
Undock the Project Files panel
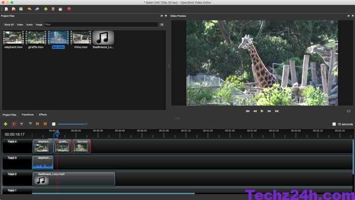pyautogui.click(x=162, y=16)
